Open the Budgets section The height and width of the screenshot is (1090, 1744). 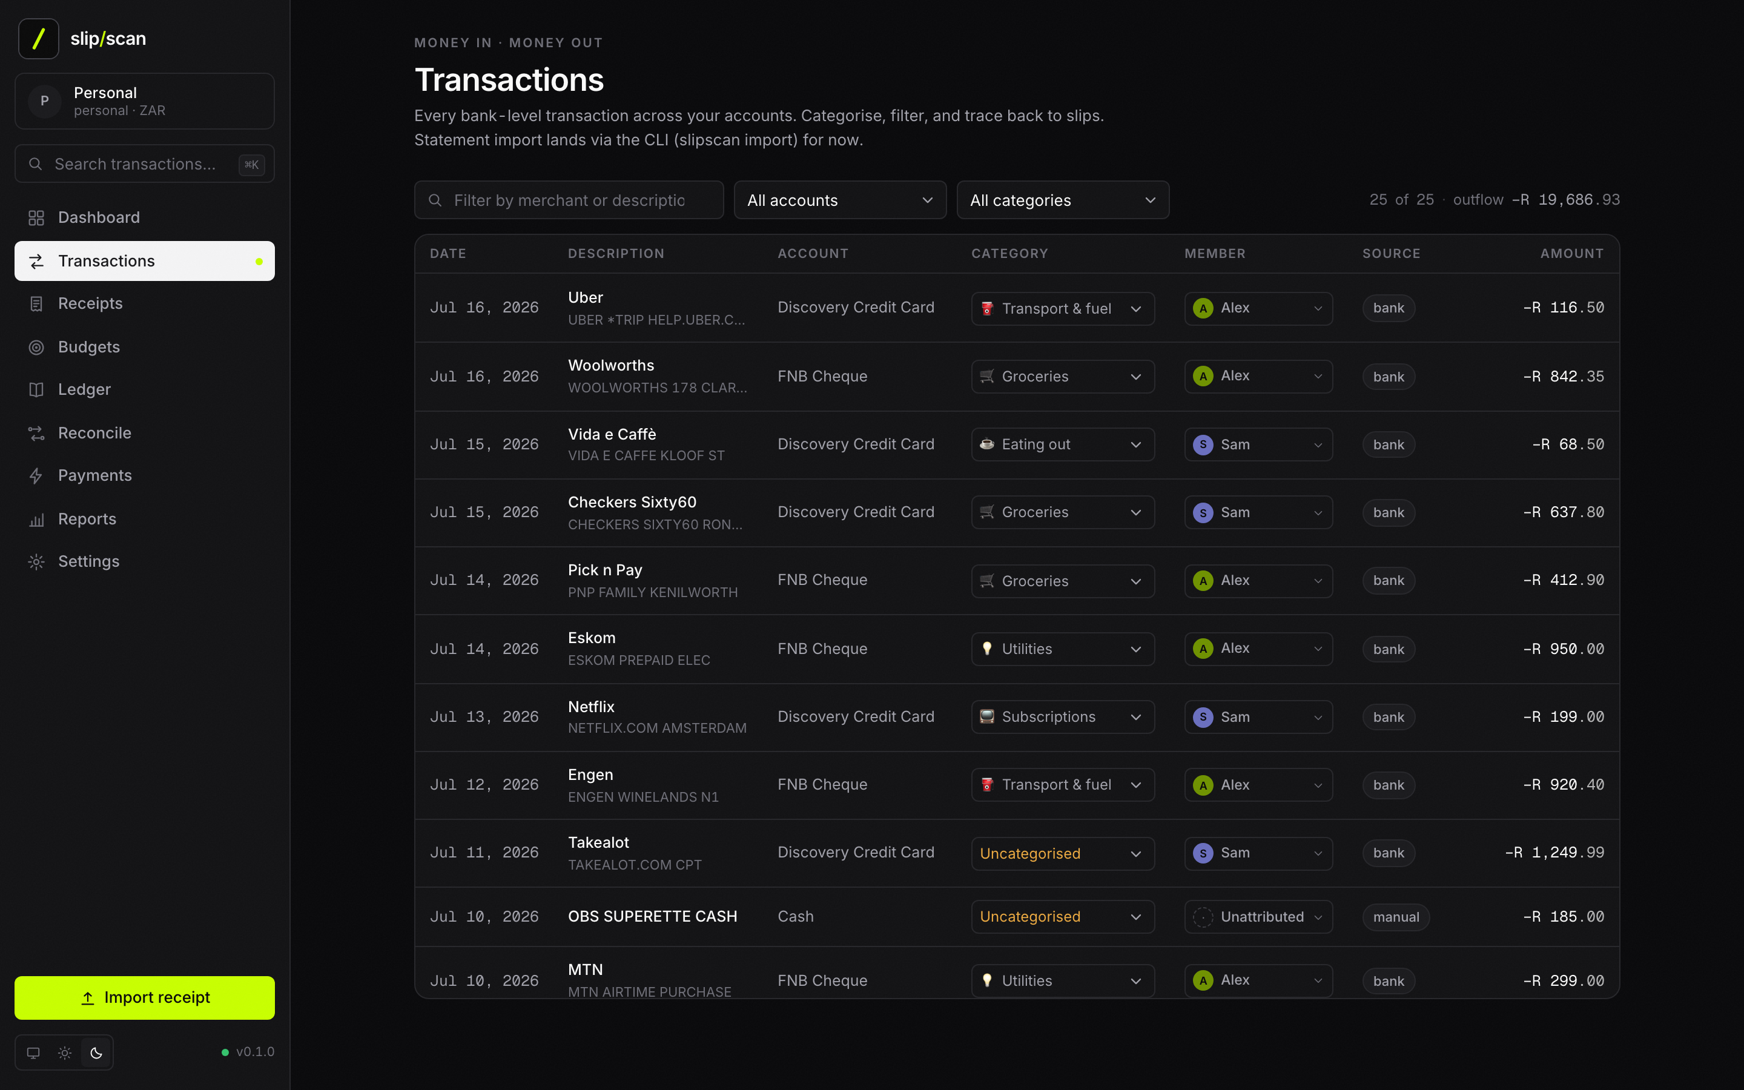[x=145, y=348]
